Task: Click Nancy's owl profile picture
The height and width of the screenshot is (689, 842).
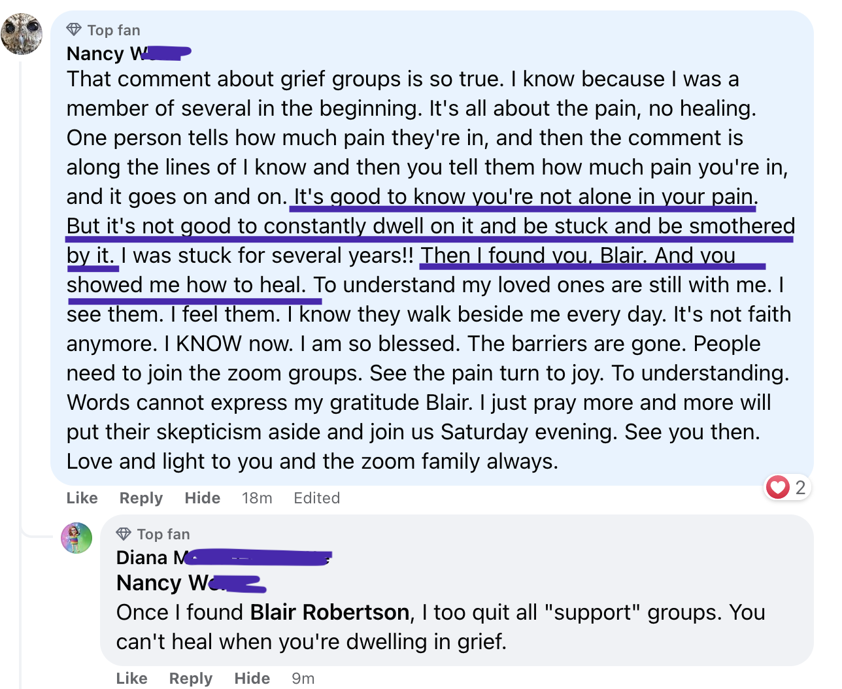Action: [22, 33]
